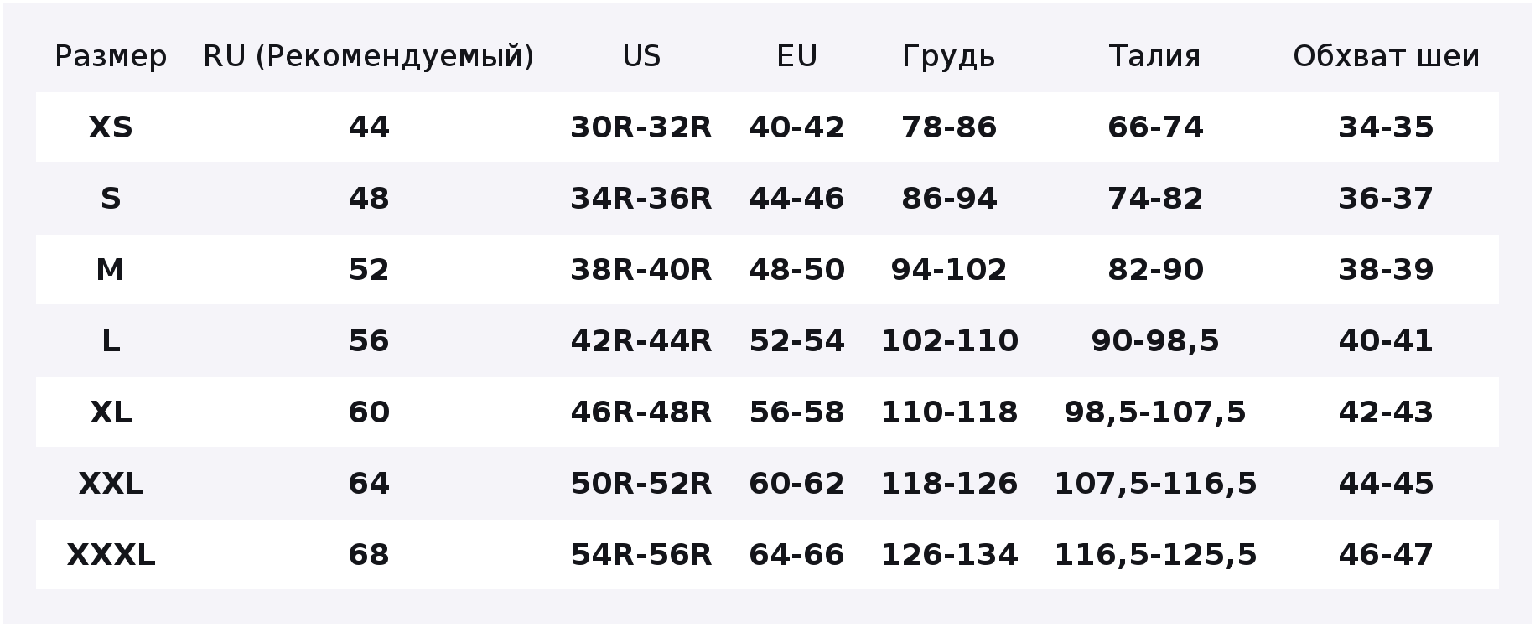Select the size M row label
The height and width of the screenshot is (627, 1535).
click(111, 270)
